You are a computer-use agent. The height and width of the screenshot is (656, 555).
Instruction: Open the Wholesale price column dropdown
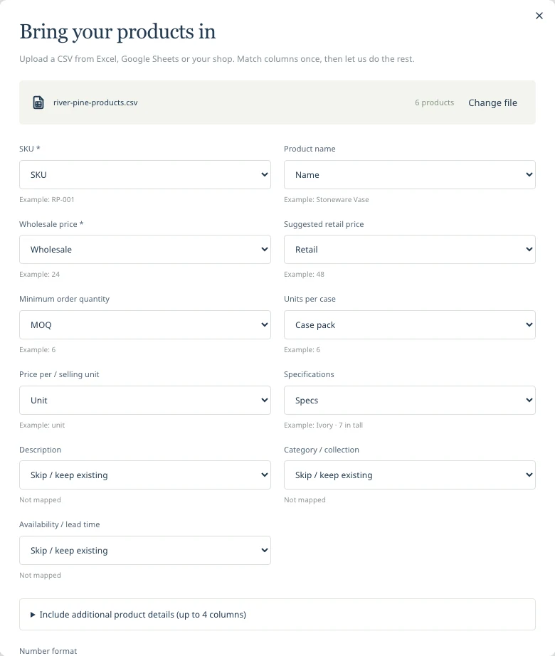tap(145, 249)
